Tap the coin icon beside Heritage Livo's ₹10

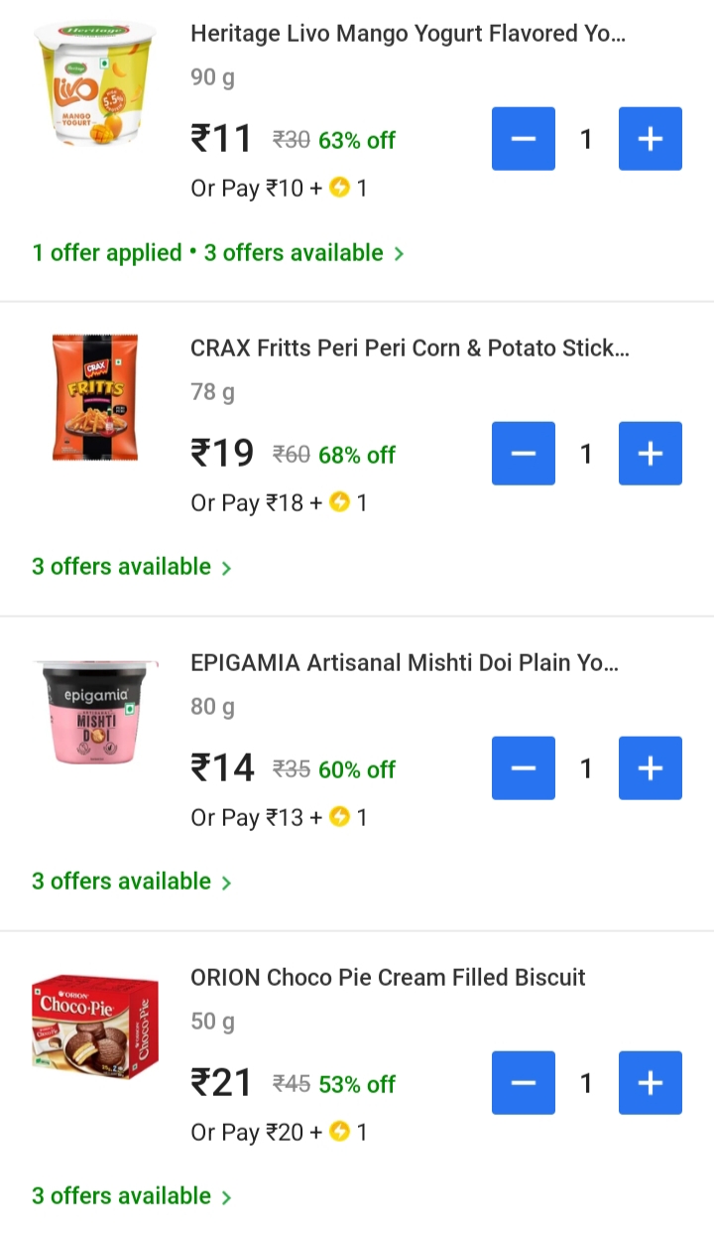340,188
